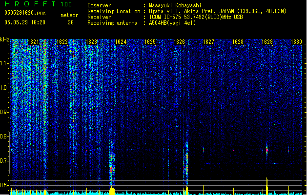Click the 0.6 kHz frequency tick label

pos(4,185)
